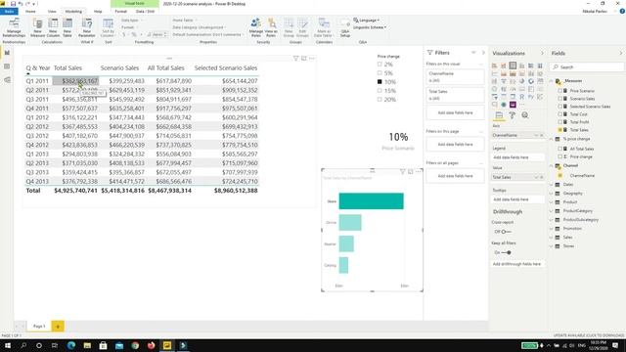Check the Total Cost field
Image resolution: width=626 pixels, height=352 pixels.
click(x=560, y=114)
